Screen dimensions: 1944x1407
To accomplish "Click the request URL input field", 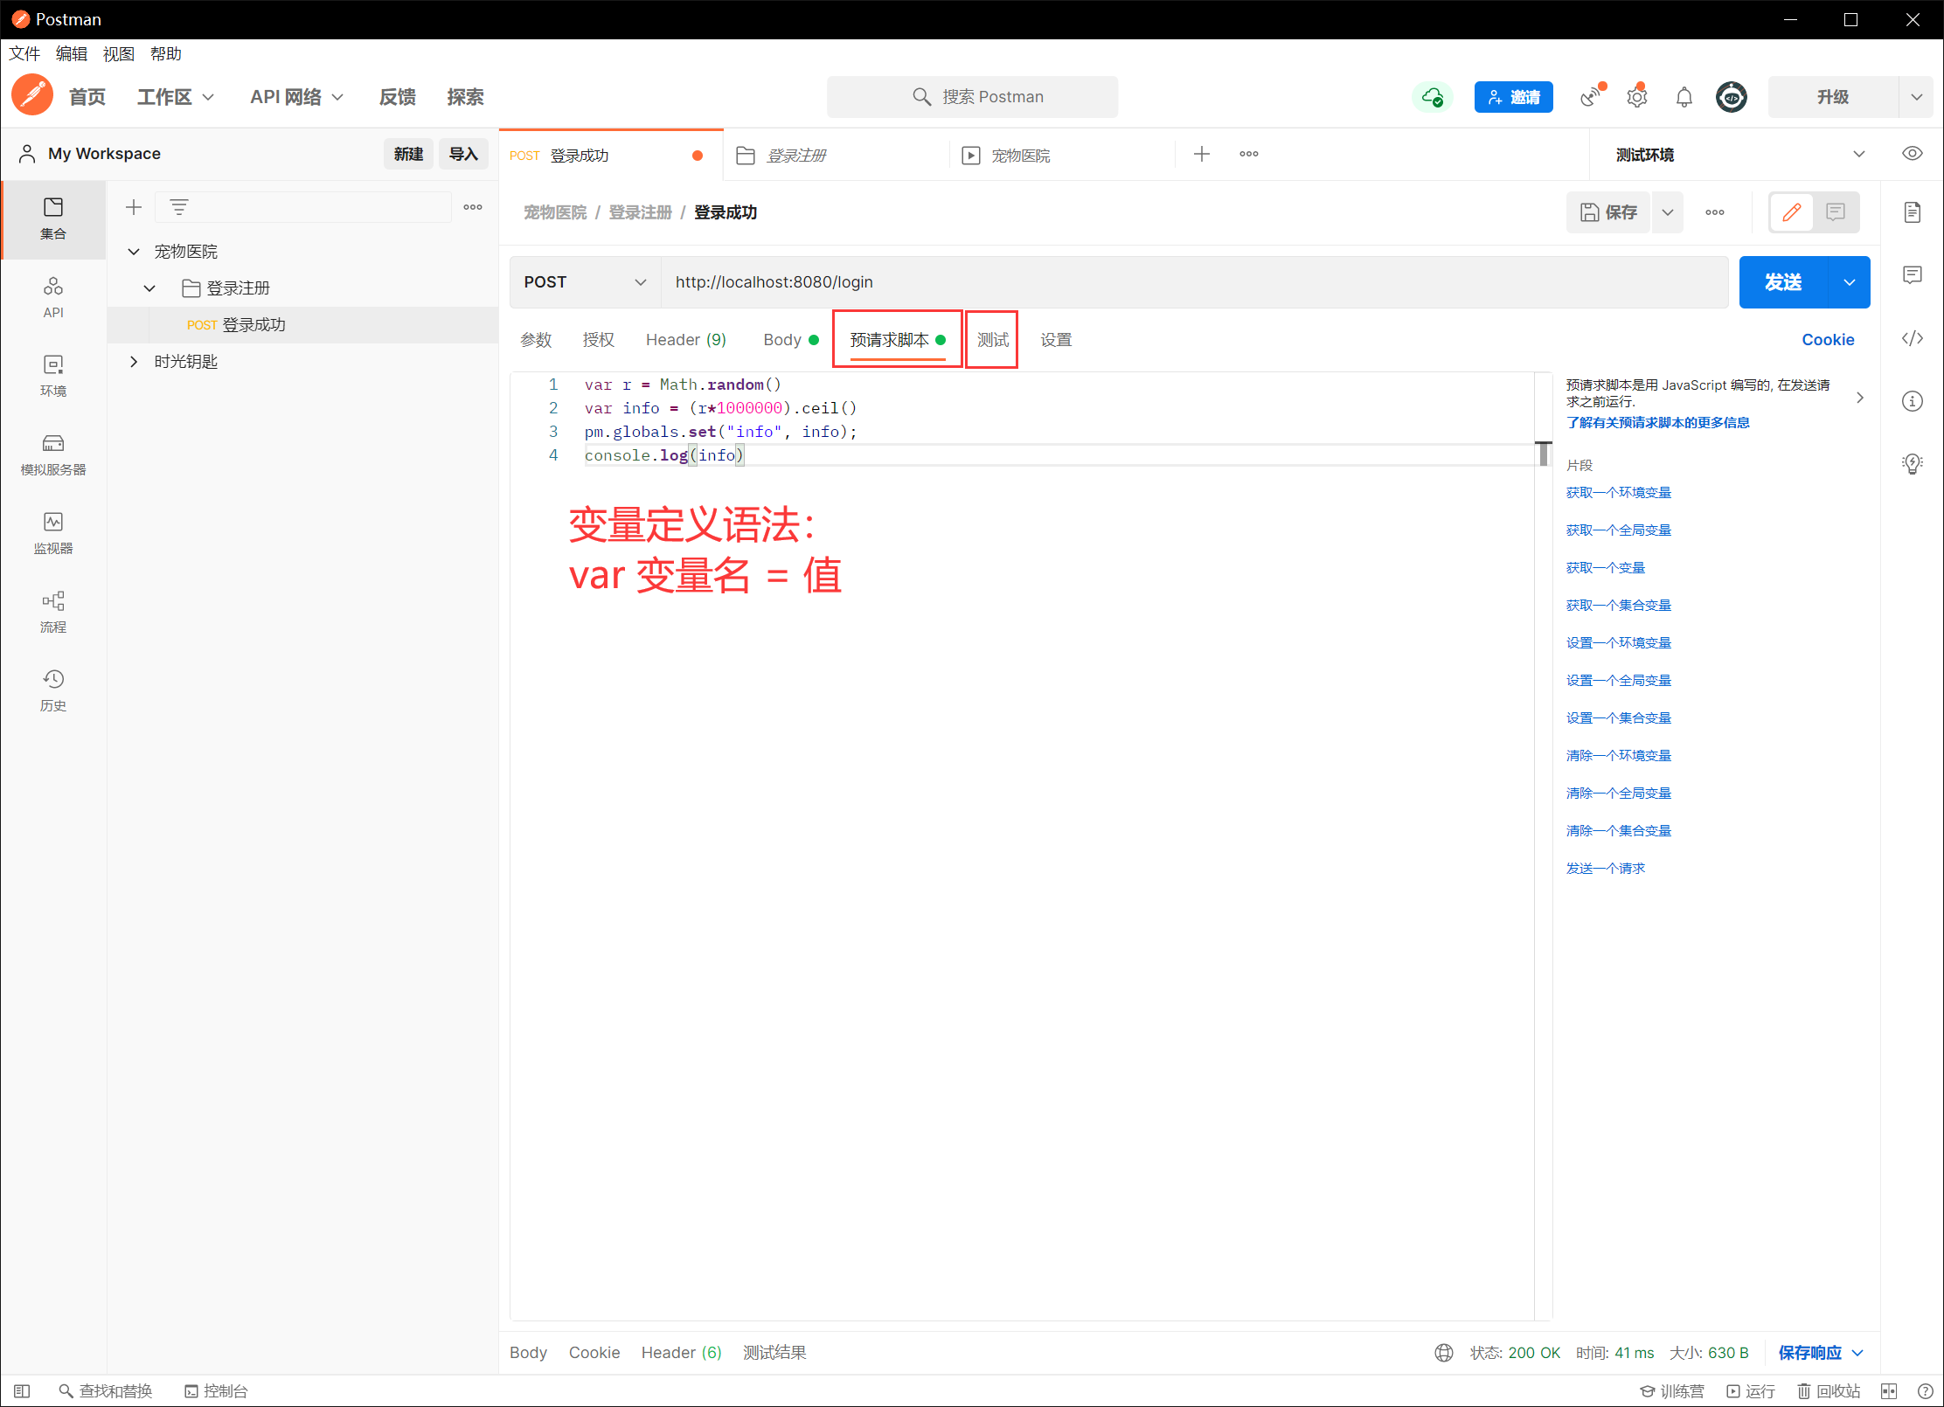I will [1193, 282].
